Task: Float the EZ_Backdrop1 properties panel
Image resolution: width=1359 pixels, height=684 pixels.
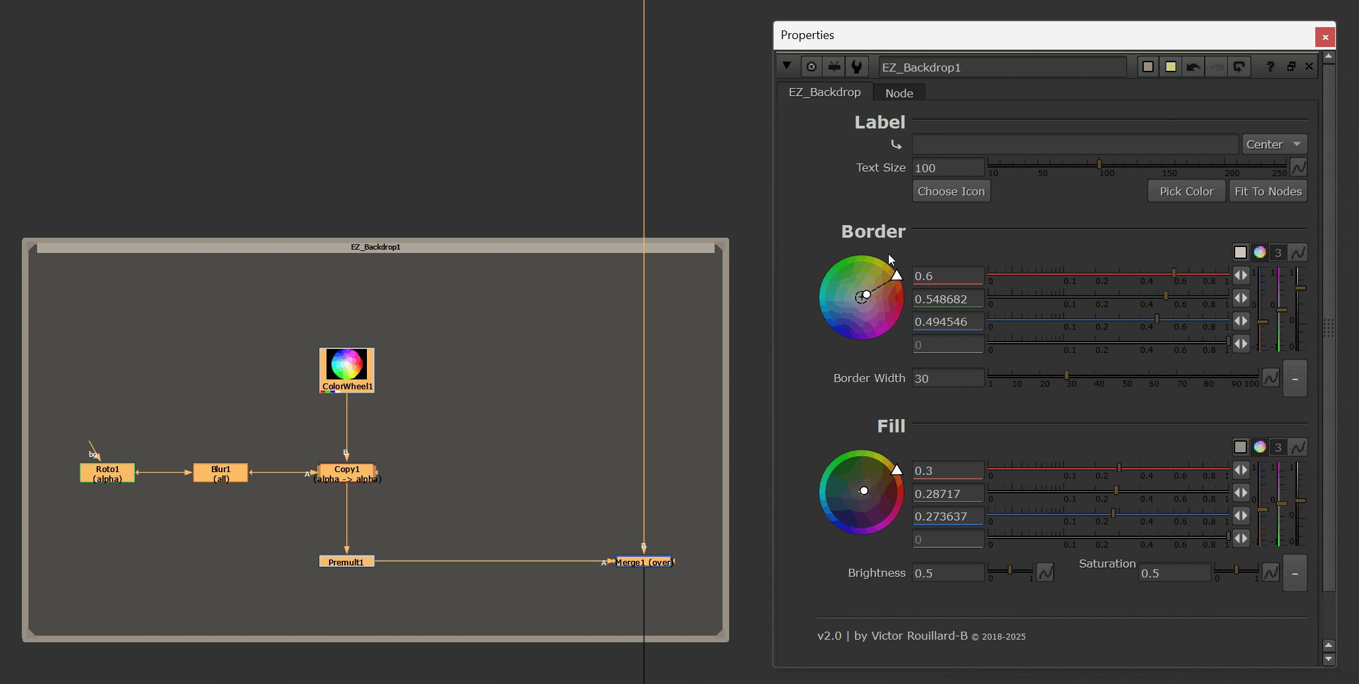Action: click(1291, 67)
